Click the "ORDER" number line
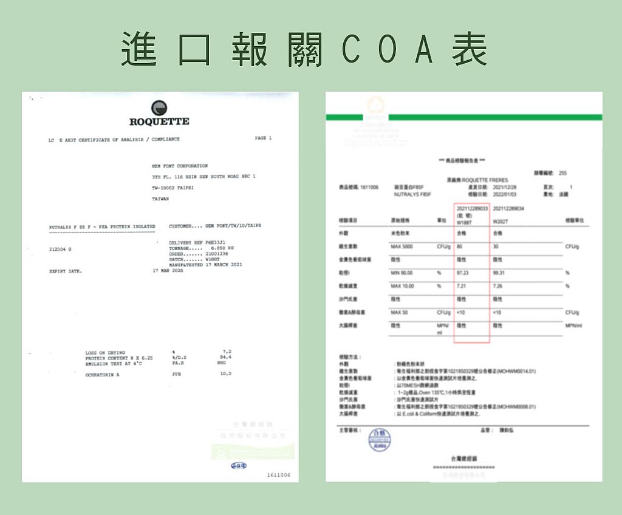 199,253
